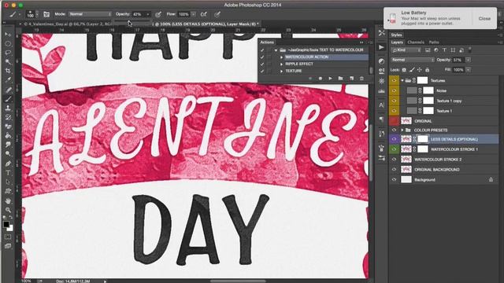Hide the Texture 1 copy layer
This screenshot has width=504, height=283.
394,101
